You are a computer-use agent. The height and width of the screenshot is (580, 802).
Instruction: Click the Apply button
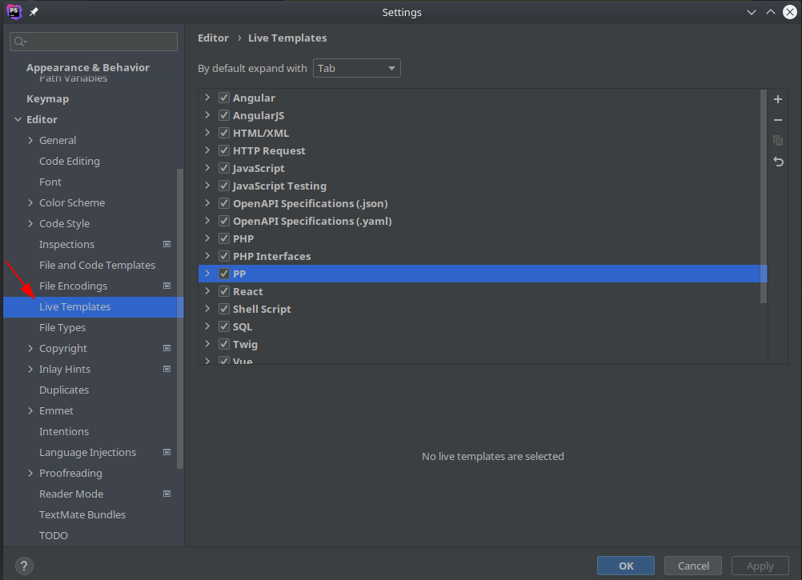point(760,566)
